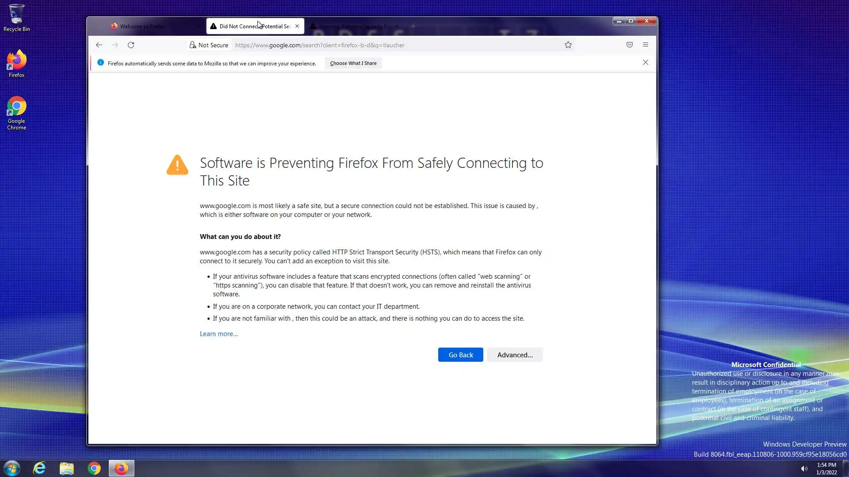Viewport: 849px width, 477px height.
Task: Click the back navigation arrow
Action: tap(99, 45)
